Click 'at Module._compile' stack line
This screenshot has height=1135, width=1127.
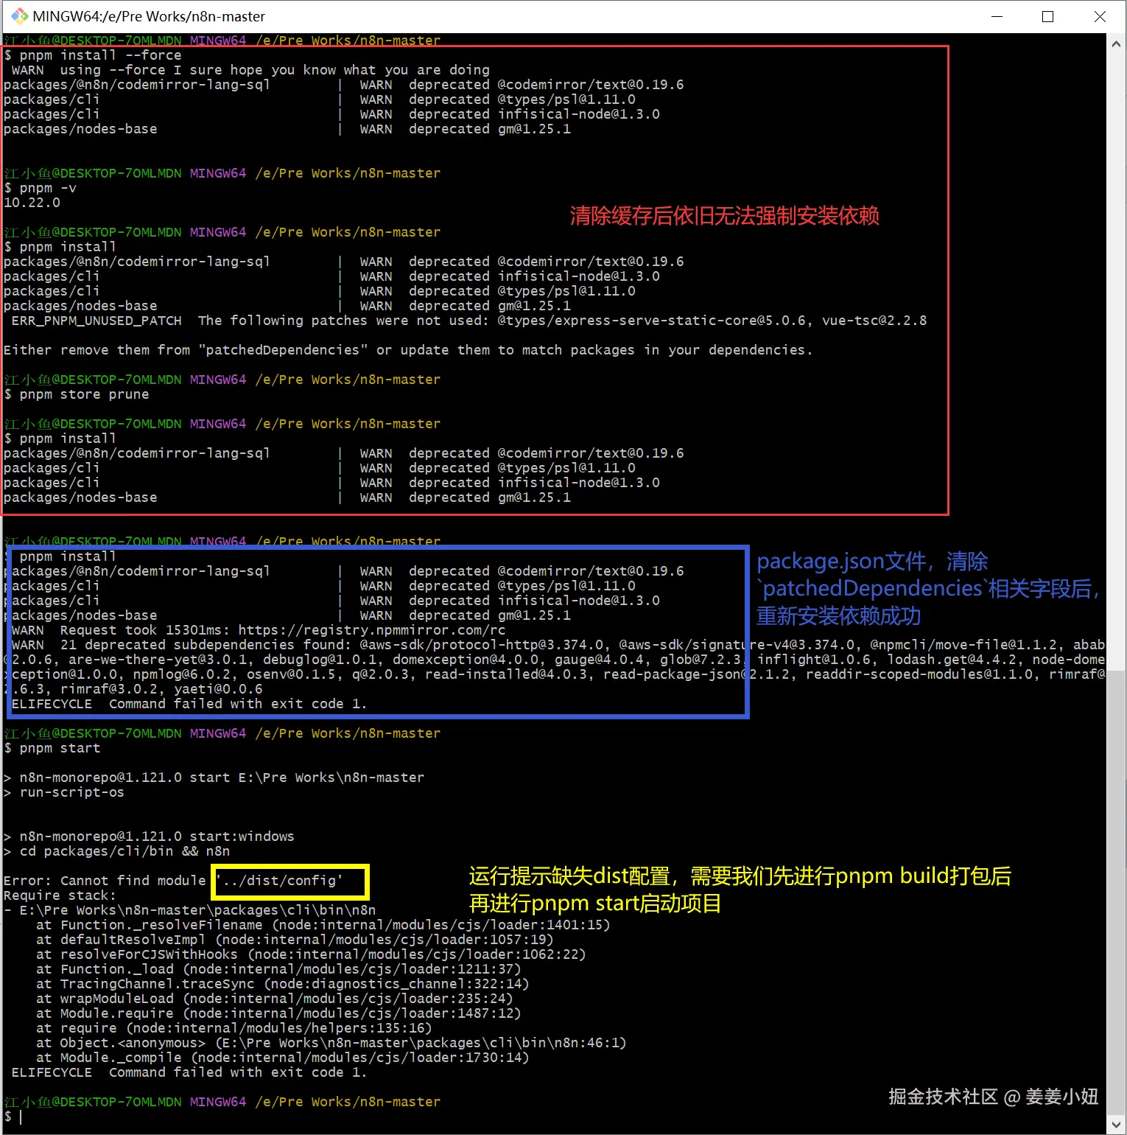click(x=283, y=1058)
